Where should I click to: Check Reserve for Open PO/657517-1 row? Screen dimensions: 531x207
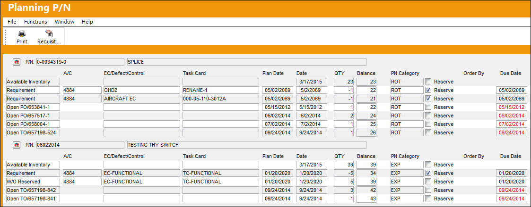(x=428, y=116)
